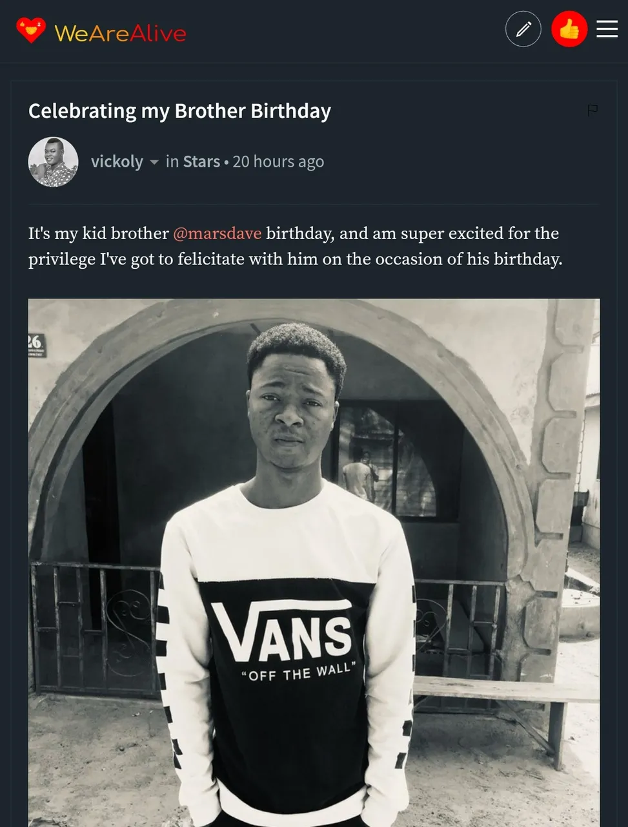Screen dimensions: 628x827
Task: Click the WeAreAlive heart logo icon
Action: (31, 30)
